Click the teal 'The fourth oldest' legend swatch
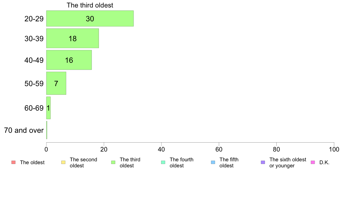 [163, 162]
